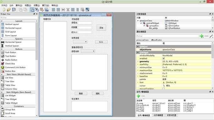Expand the geometry property row
The width and height of the screenshot is (214, 120).
pyautogui.click(x=138, y=62)
